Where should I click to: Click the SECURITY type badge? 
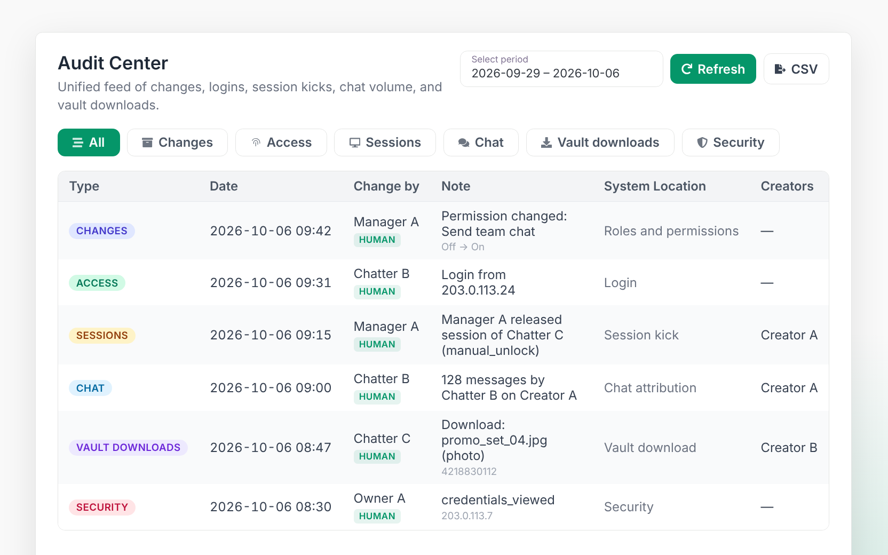point(102,507)
